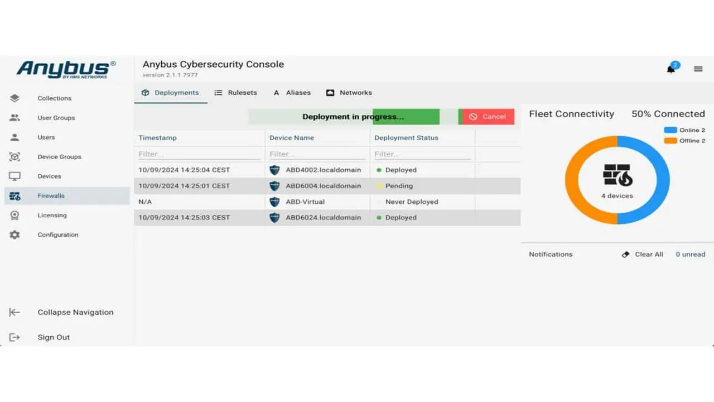Viewport: 714px width, 402px height.
Task: Sort by the Device Name column header
Action: (x=292, y=138)
